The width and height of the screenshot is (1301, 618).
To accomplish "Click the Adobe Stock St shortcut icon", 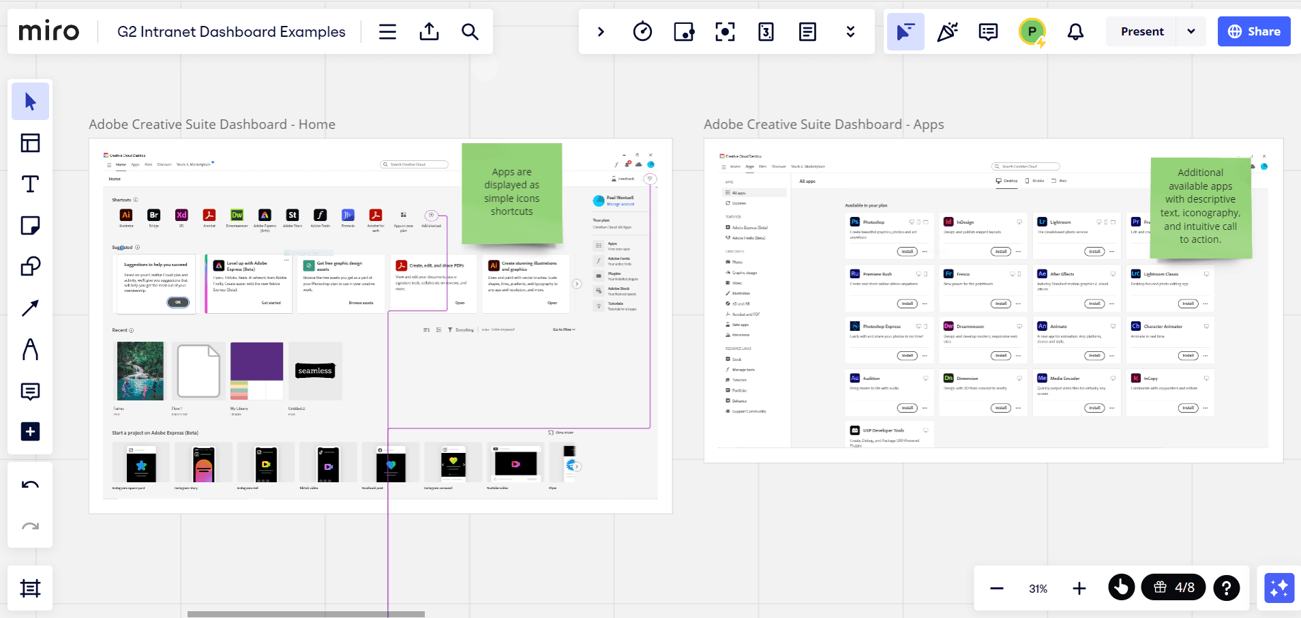I will pyautogui.click(x=293, y=215).
